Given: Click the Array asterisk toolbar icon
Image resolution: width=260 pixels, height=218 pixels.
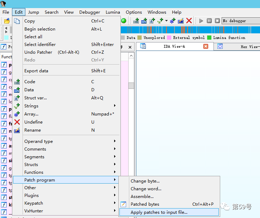Looking at the screenshot, I should (x=172, y=21).
